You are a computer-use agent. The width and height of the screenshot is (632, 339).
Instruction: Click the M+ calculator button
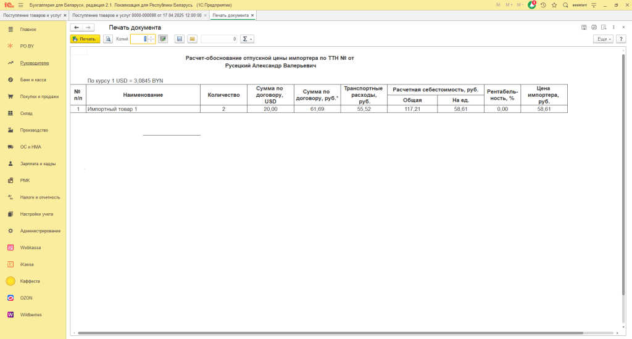509,5
